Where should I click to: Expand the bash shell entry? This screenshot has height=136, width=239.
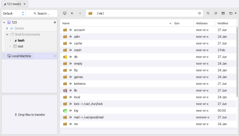[x=10, y=41]
